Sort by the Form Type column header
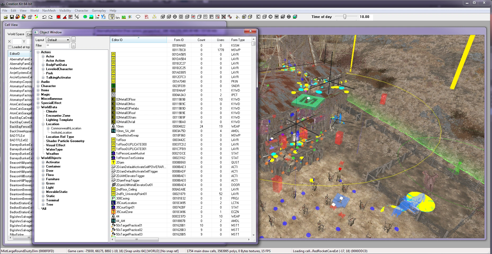This screenshot has width=492, height=254. [238, 40]
